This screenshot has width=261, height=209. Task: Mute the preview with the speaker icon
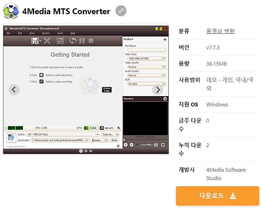tap(137, 145)
